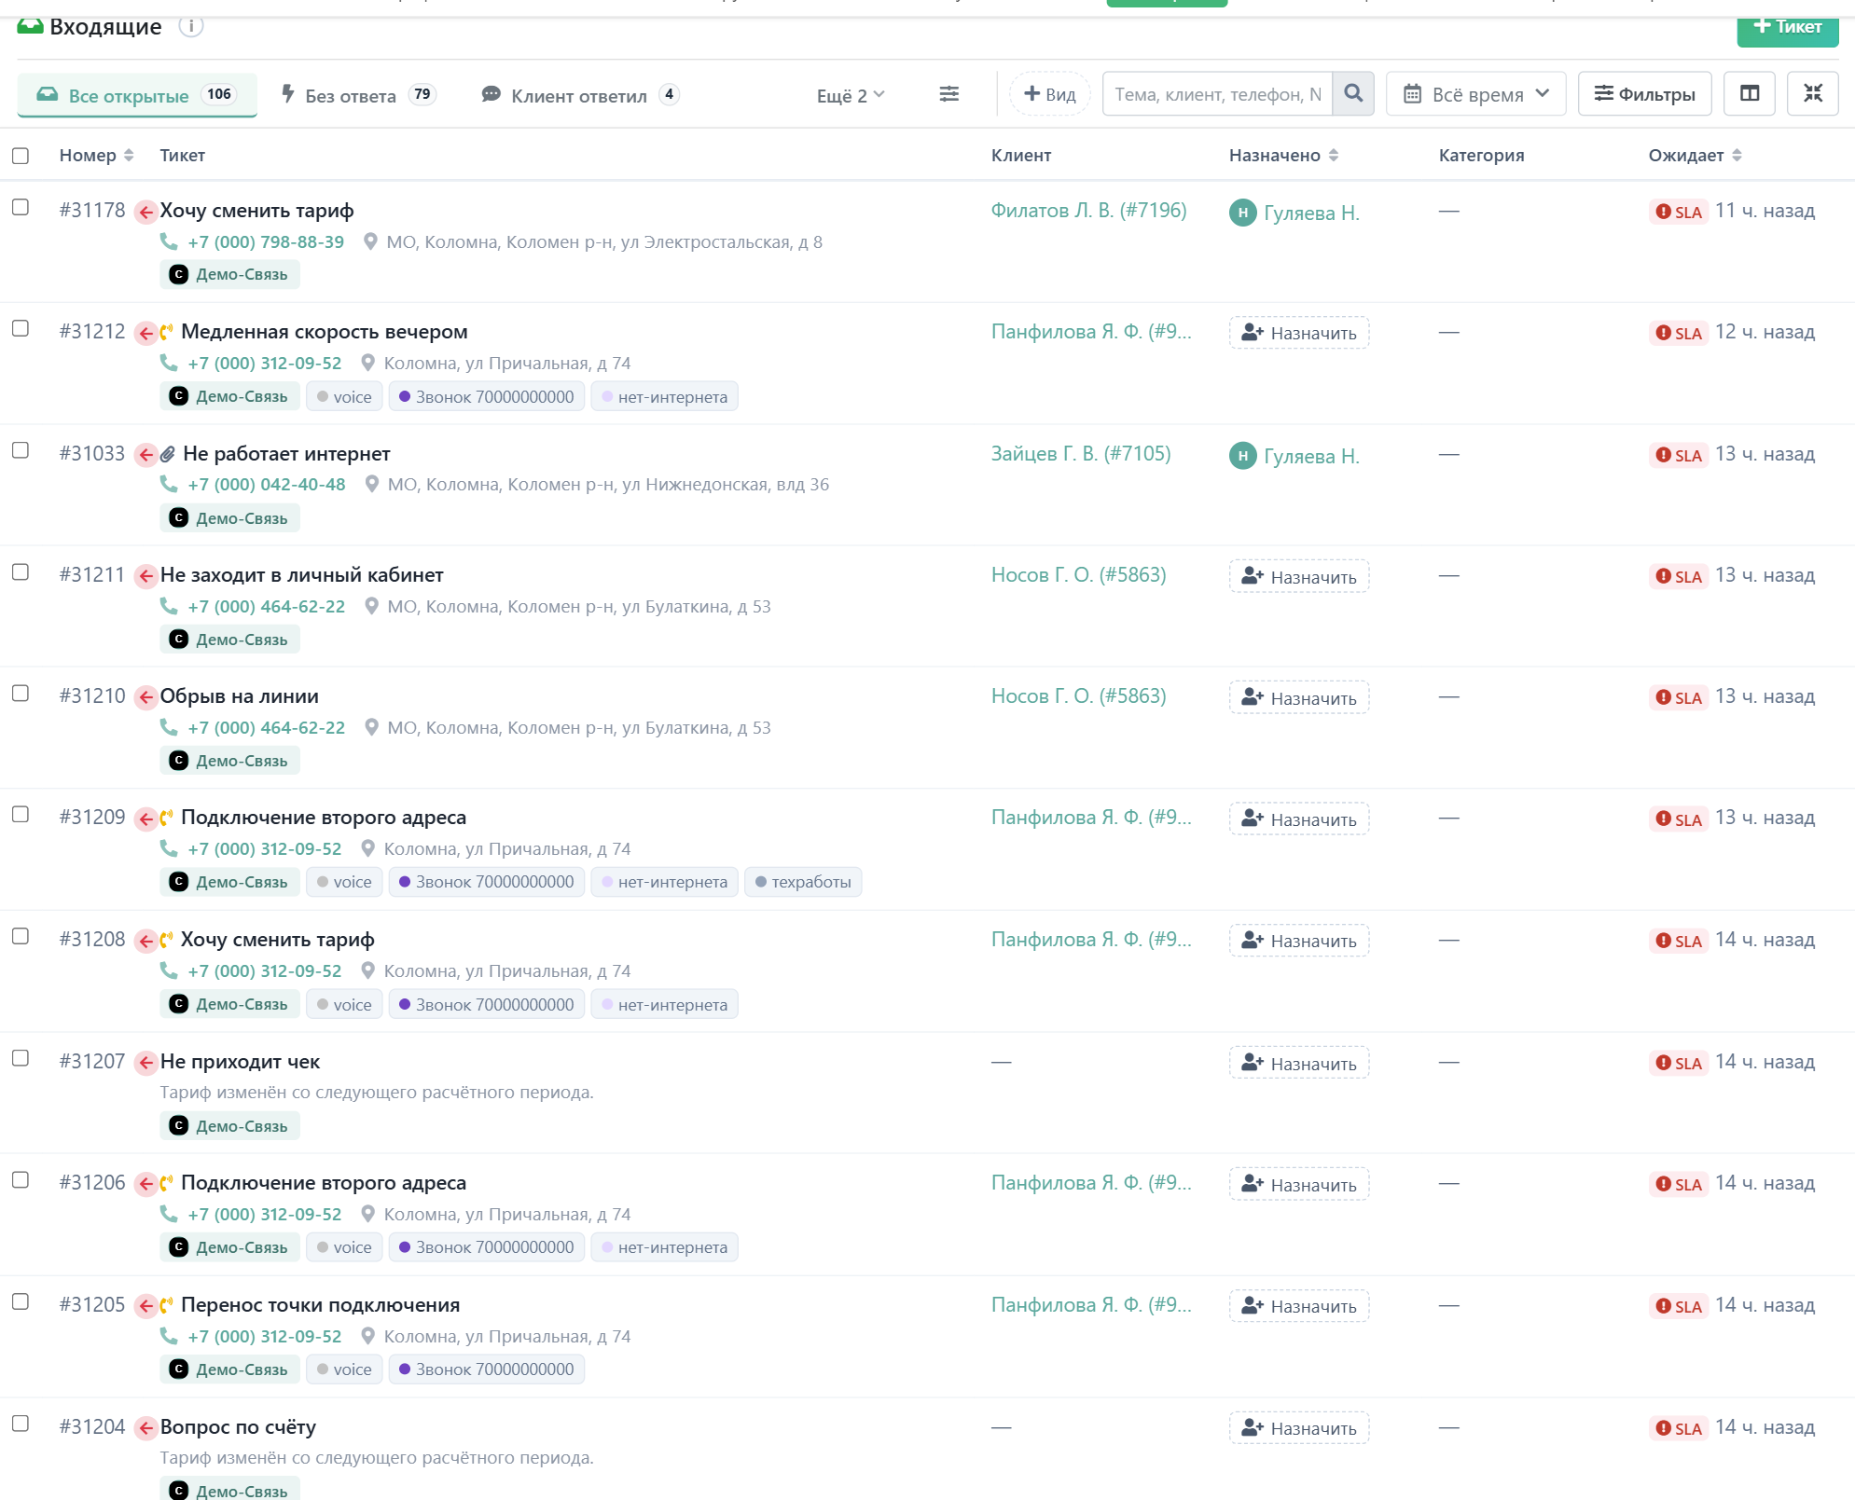Check the box for ticket #31212
This screenshot has height=1500, width=1855.
click(21, 329)
